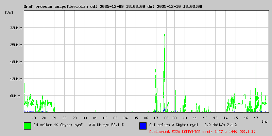Click the '6Mbit' y-axis label

click(15, 96)
